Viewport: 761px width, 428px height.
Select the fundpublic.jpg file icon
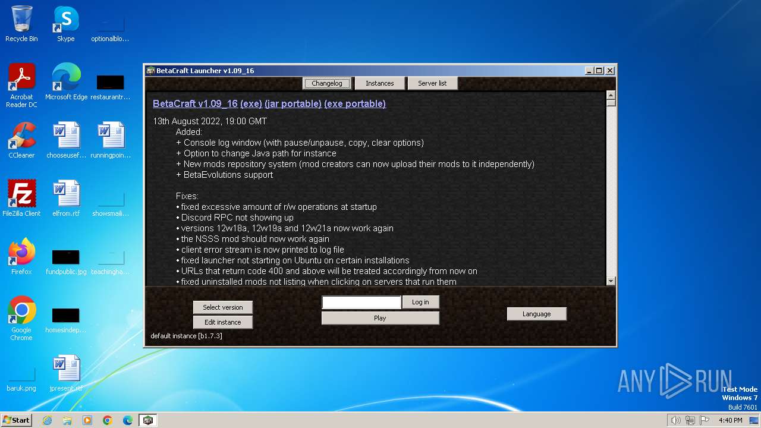[66, 262]
